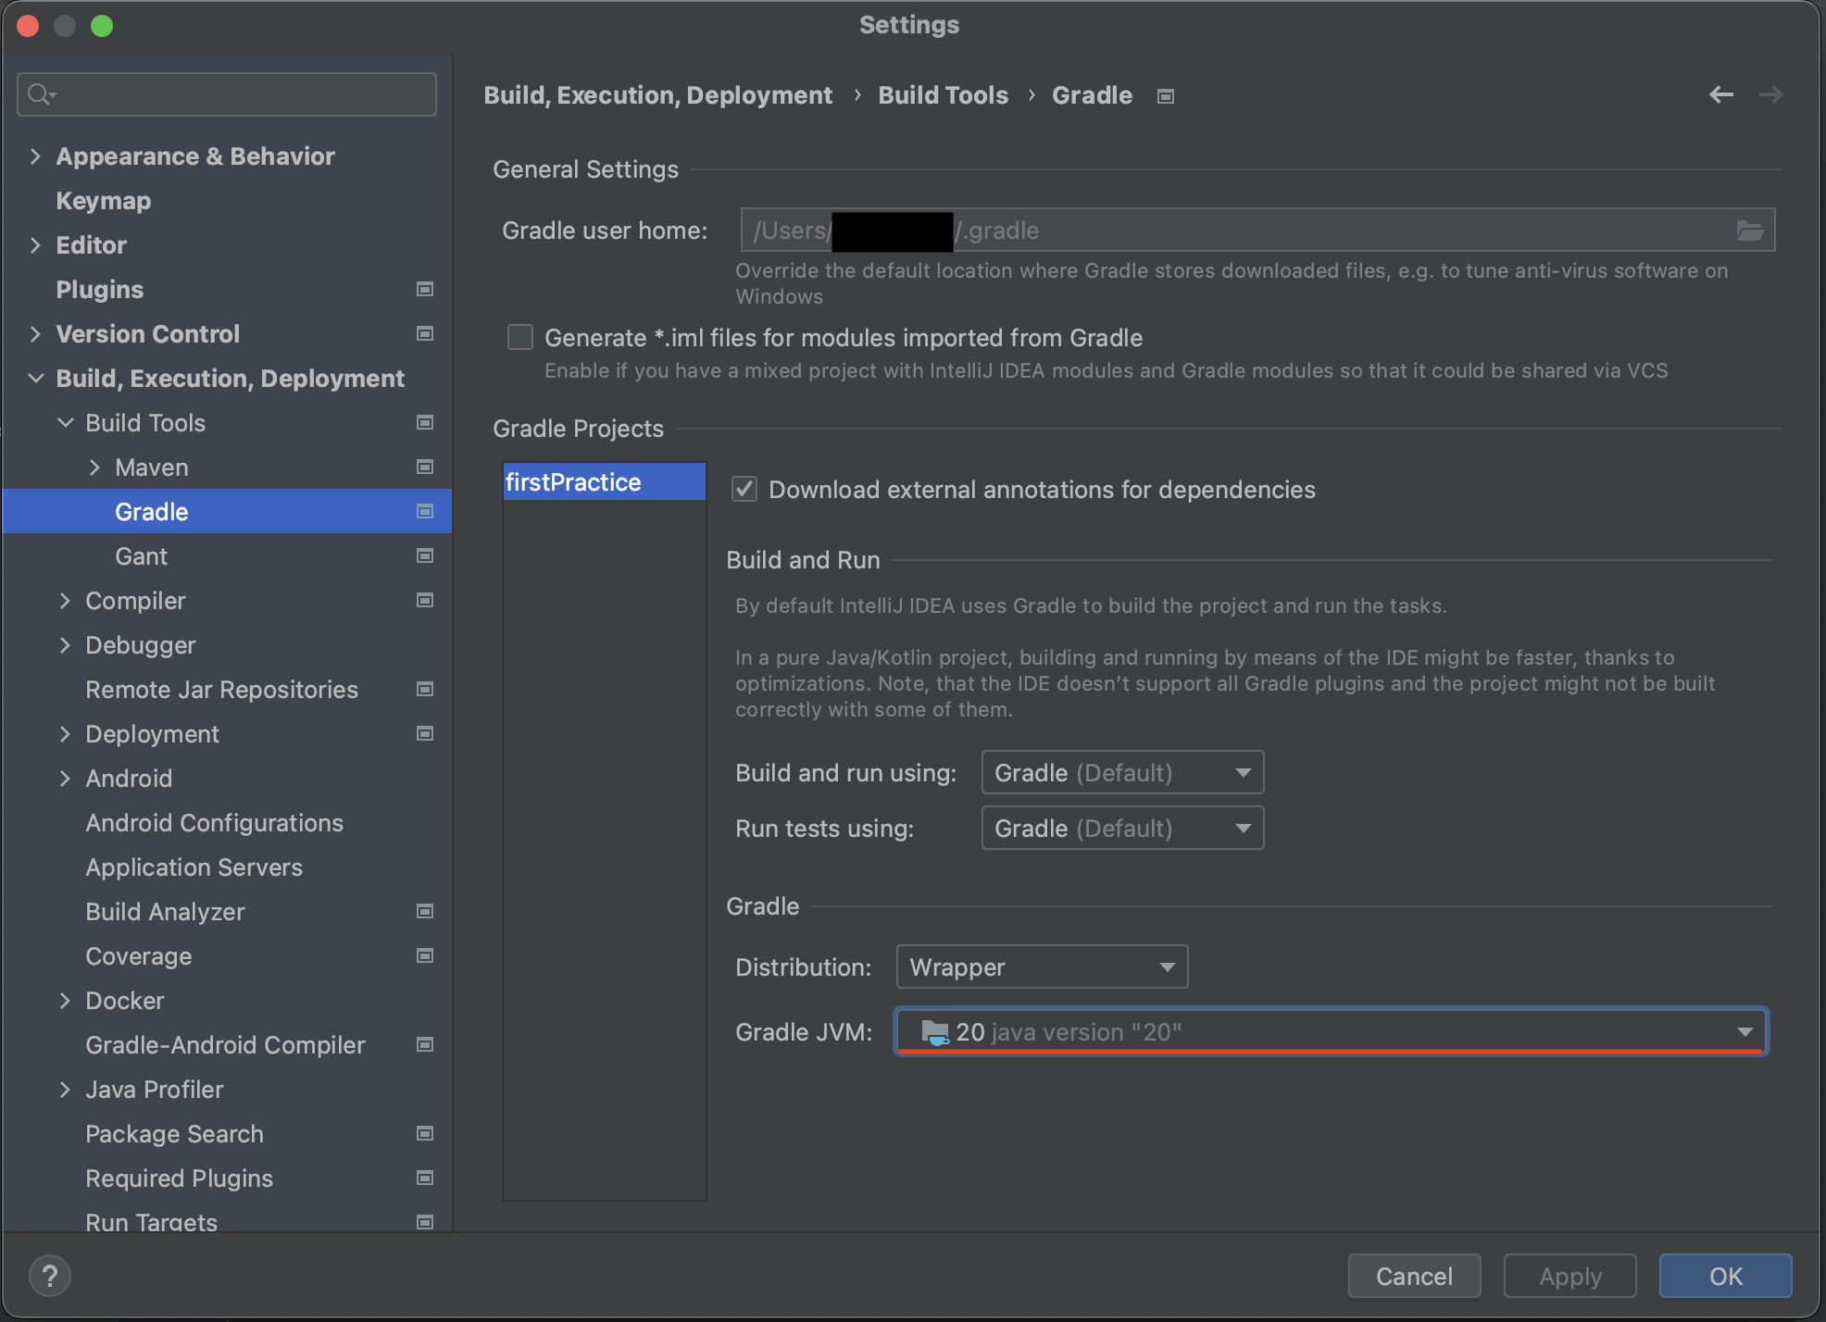This screenshot has width=1826, height=1322.
Task: Click the project settings icon beside Plugins
Action: point(425,290)
